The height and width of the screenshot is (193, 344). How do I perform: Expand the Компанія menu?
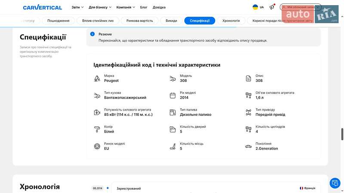pyautogui.click(x=126, y=7)
